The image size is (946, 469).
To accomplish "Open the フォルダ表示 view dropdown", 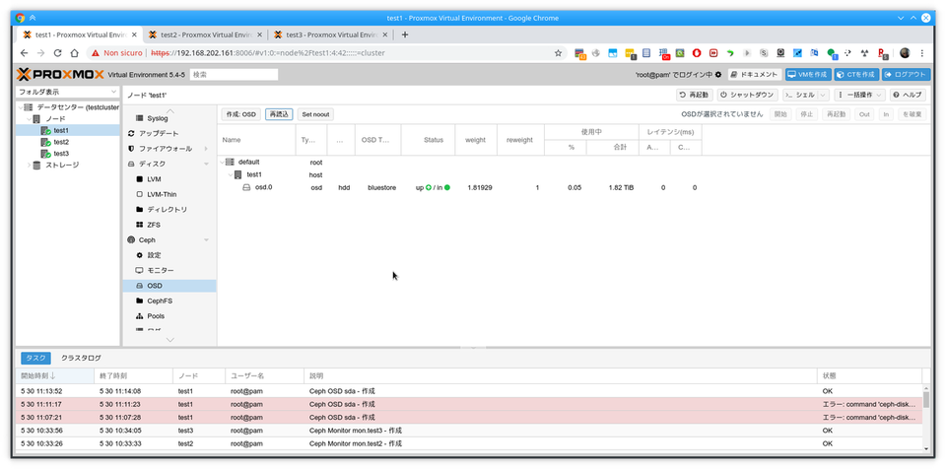I will pos(65,93).
